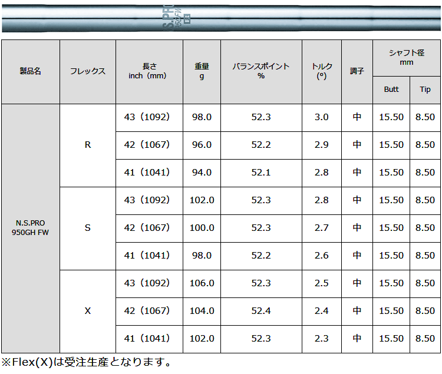This screenshot has height=374, width=442.
Task: Click the シャフト径 mm header
Action: click(x=407, y=58)
